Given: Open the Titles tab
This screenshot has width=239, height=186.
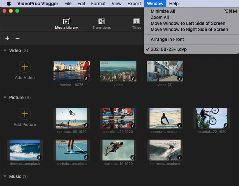Looking at the screenshot, I should tap(136, 23).
